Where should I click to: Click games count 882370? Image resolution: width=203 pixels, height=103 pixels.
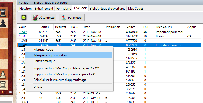[44, 32]
